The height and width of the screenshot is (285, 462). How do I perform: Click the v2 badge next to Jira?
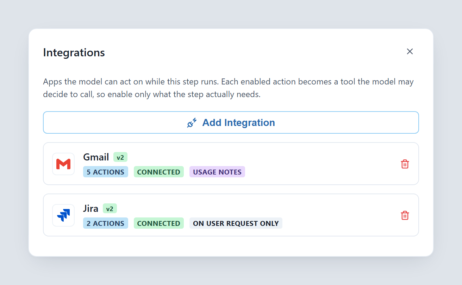[110, 209]
